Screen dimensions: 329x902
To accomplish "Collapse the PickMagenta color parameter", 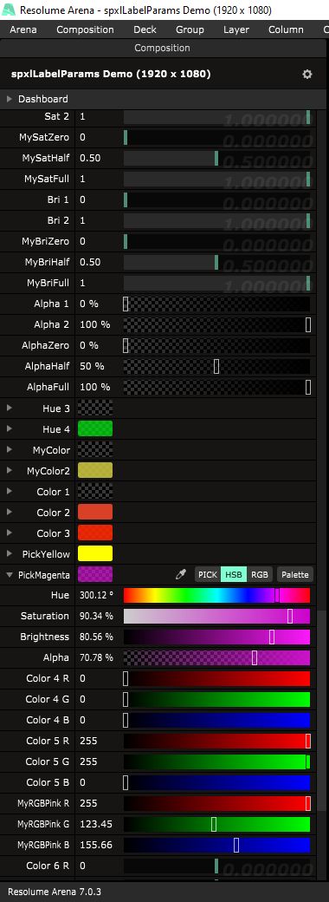I will [10, 574].
